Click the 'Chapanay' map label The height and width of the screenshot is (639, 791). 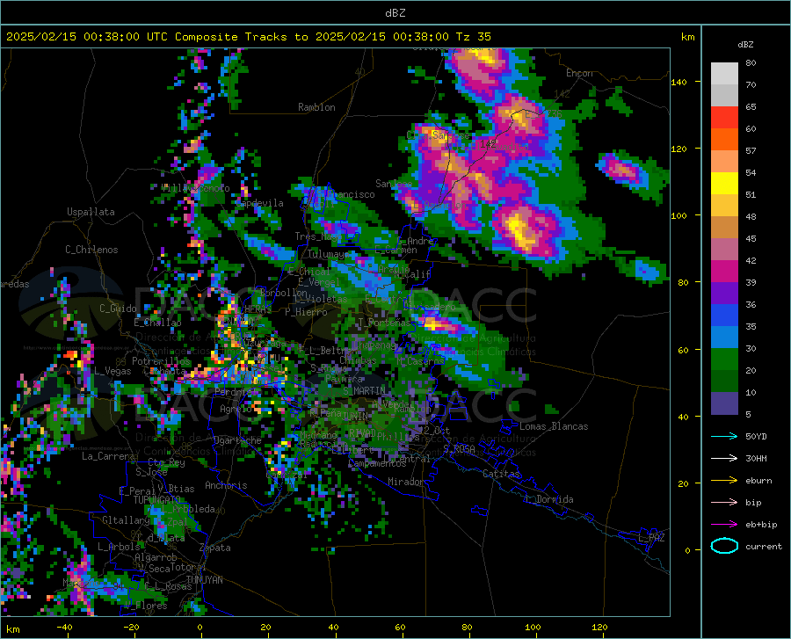pos(374,345)
